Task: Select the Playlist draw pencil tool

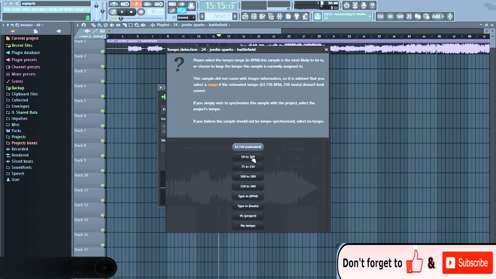Action: click(x=93, y=25)
